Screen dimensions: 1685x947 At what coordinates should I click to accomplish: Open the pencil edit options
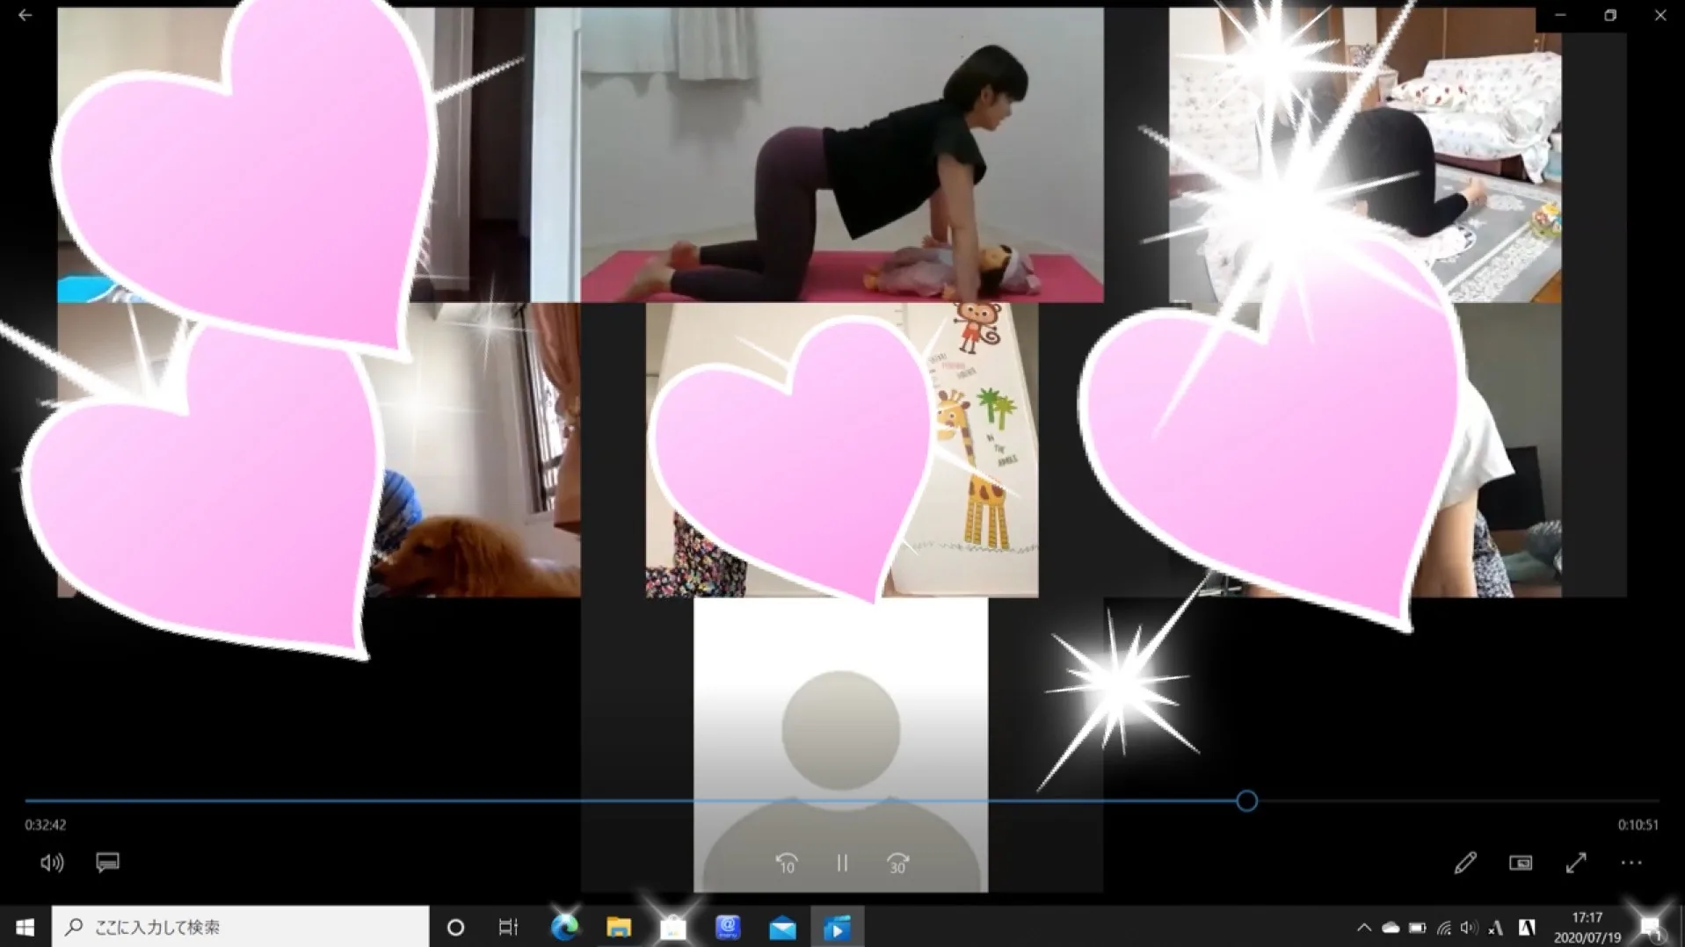(x=1464, y=863)
